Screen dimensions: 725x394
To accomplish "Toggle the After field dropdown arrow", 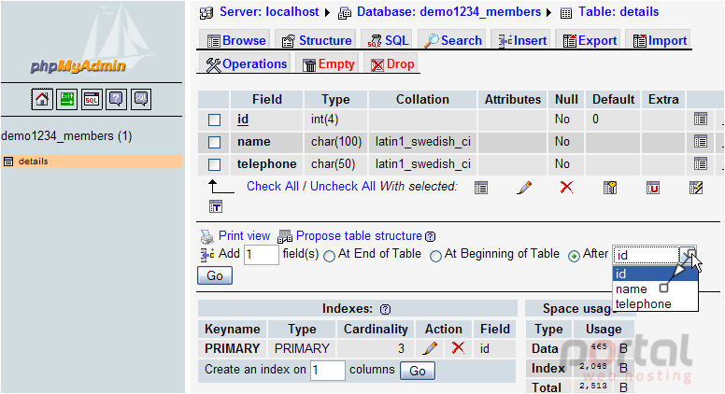I will tap(688, 255).
